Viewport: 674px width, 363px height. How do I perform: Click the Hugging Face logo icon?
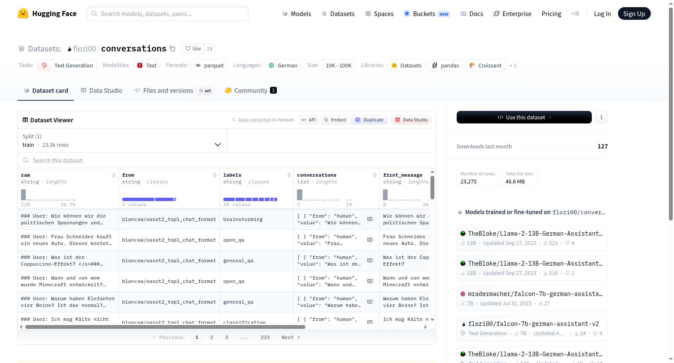[x=23, y=13]
